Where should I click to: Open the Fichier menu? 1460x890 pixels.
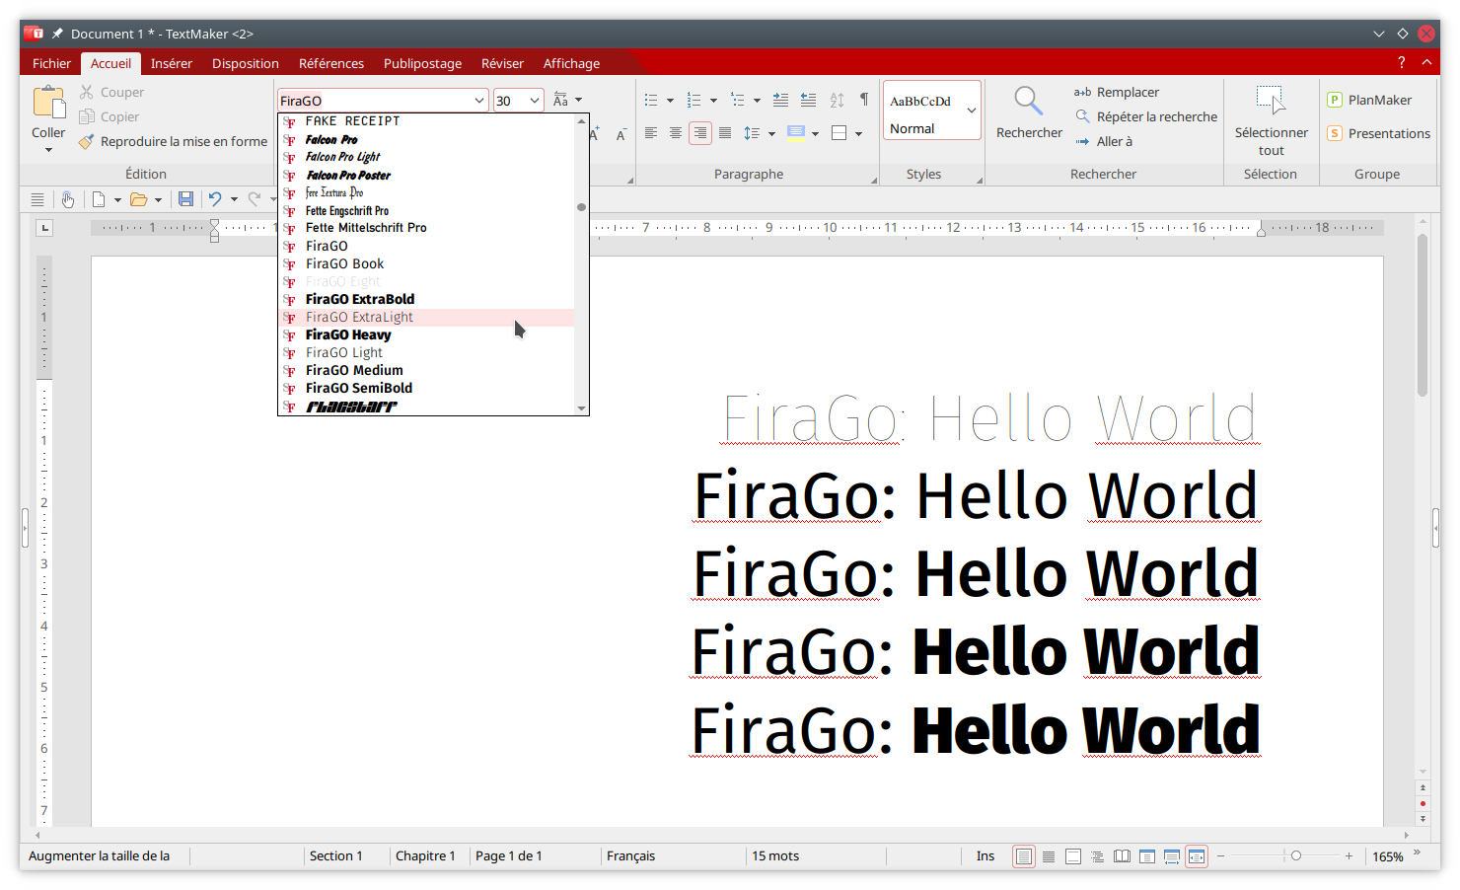pos(51,63)
